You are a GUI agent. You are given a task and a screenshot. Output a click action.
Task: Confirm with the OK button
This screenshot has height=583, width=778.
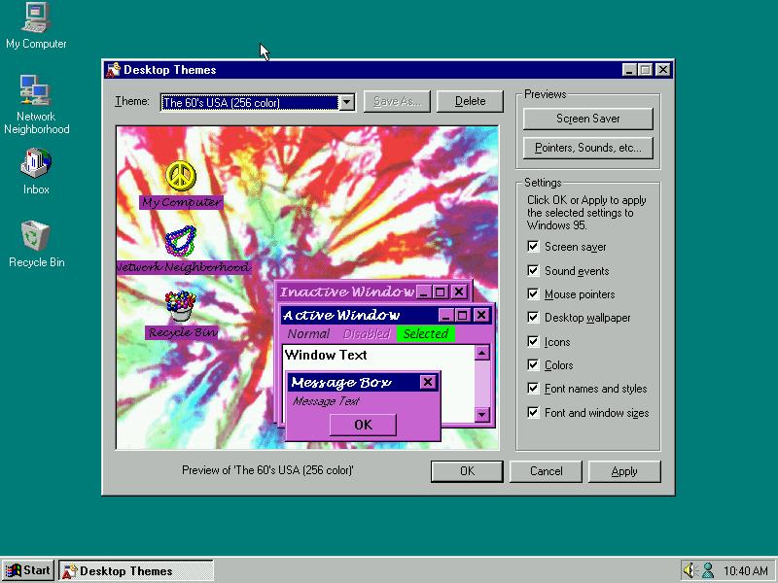(x=467, y=471)
